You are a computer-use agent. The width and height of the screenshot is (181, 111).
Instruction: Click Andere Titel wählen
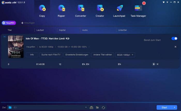(x=103, y=55)
